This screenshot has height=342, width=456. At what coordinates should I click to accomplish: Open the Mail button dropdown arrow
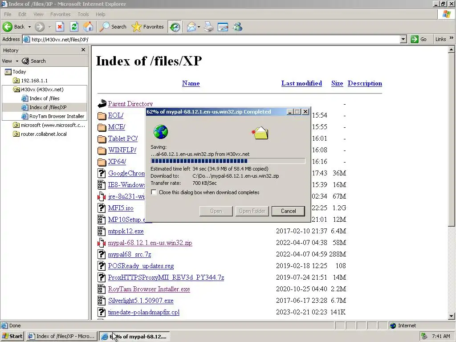[199, 27]
